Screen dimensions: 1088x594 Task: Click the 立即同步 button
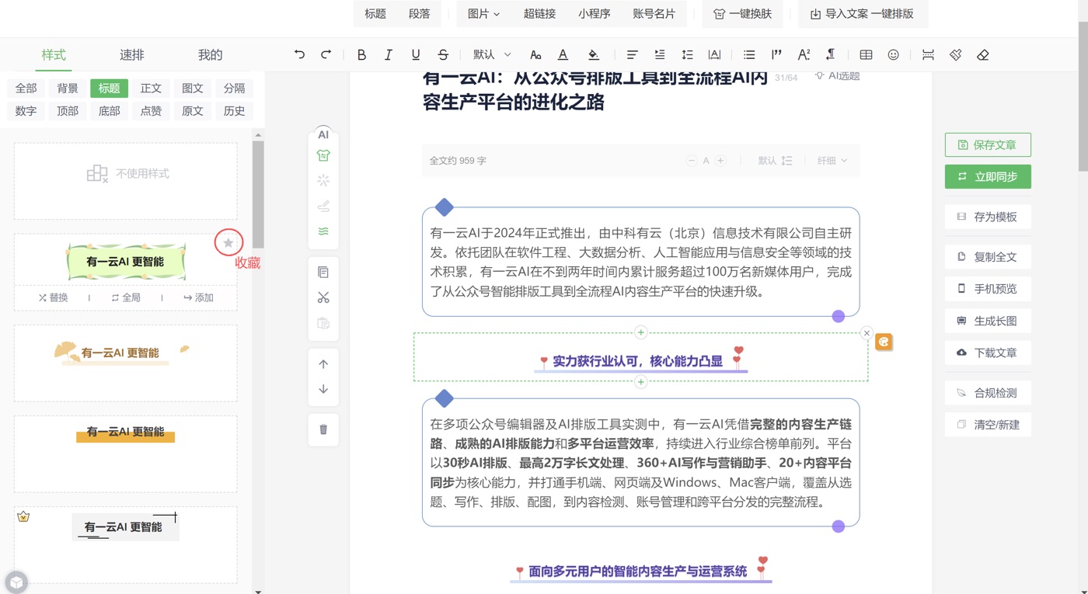988,176
